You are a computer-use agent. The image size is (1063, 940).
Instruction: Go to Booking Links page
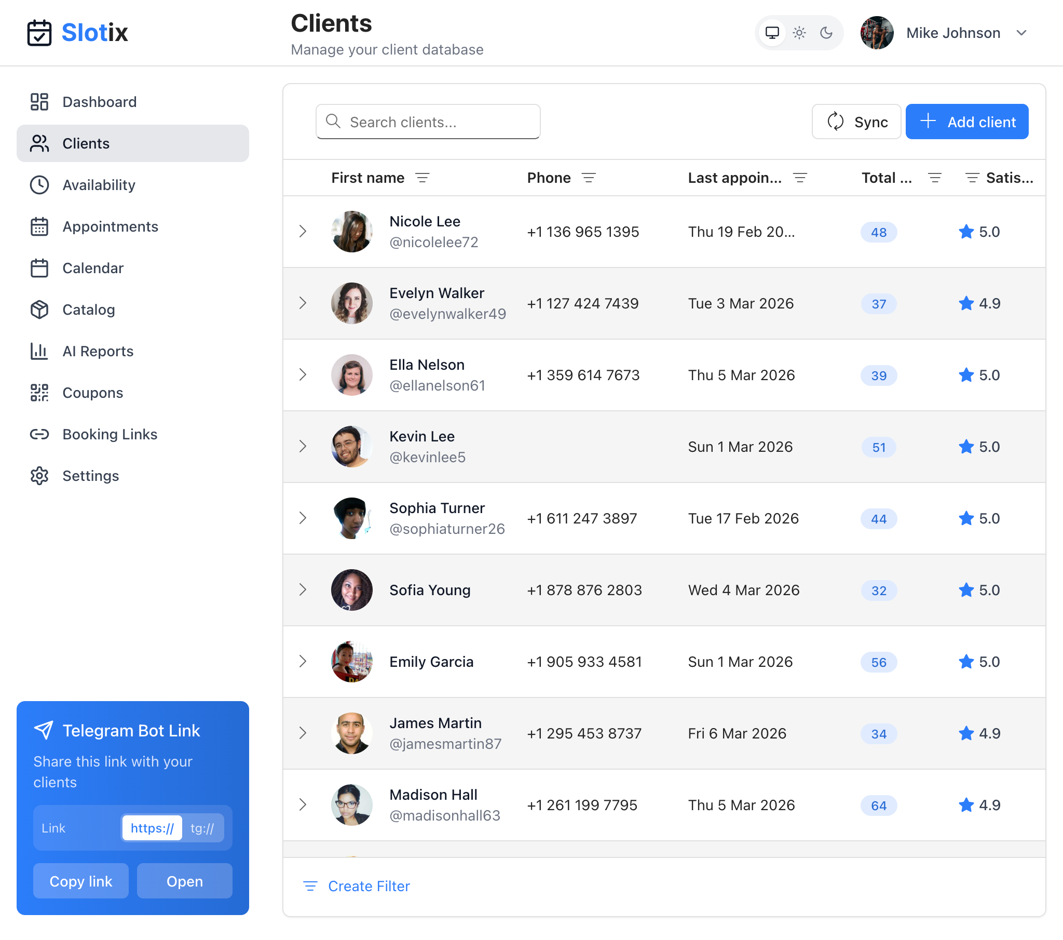[x=110, y=434]
